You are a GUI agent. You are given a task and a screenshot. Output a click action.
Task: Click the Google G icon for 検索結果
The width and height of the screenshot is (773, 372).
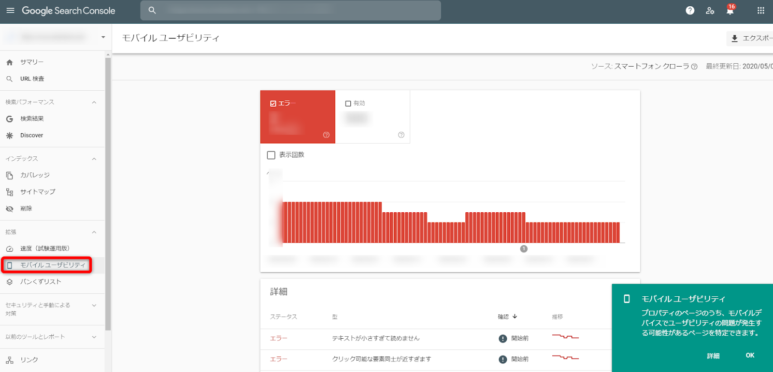(x=10, y=119)
